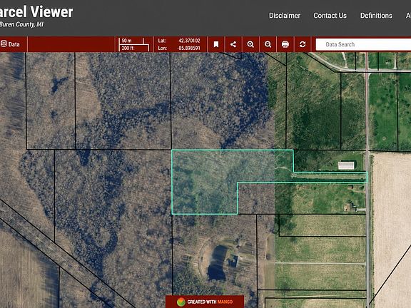Click the refresh map icon

point(303,44)
